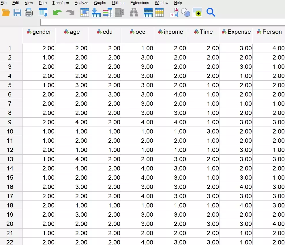The height and width of the screenshot is (245, 285).
Task: Click the Expense cell in row 4
Action: [236, 76]
